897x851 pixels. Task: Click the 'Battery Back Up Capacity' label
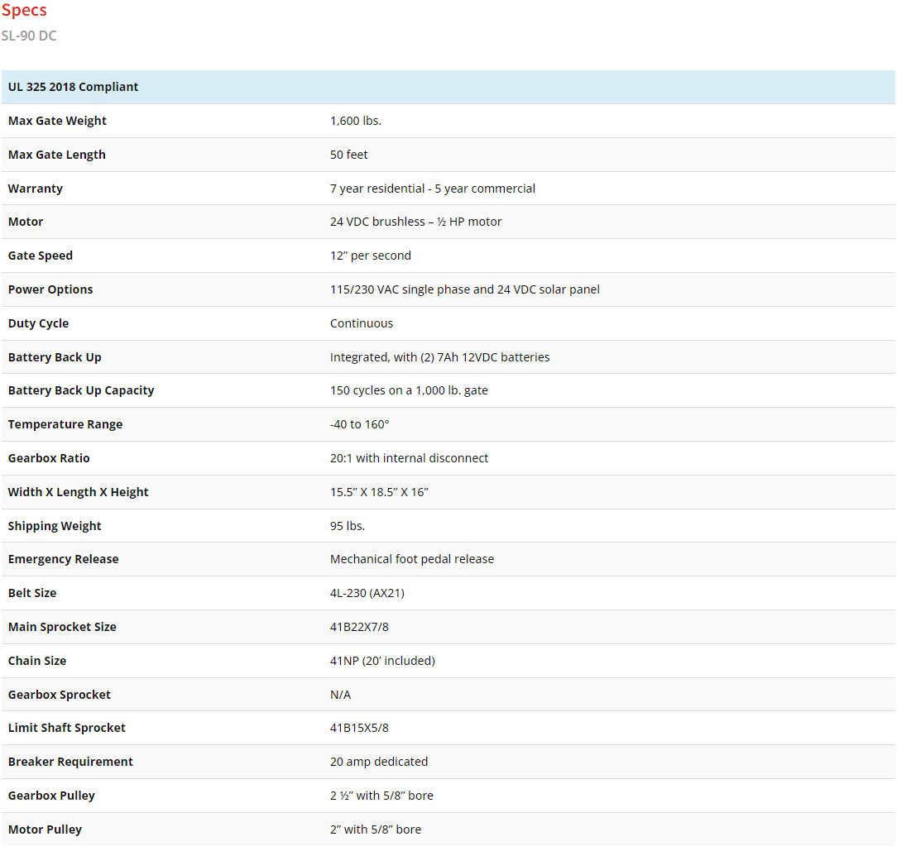(x=80, y=390)
